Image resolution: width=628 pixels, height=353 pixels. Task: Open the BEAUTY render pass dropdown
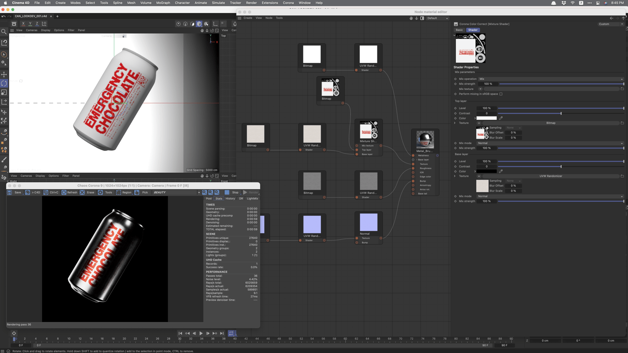coord(176,192)
